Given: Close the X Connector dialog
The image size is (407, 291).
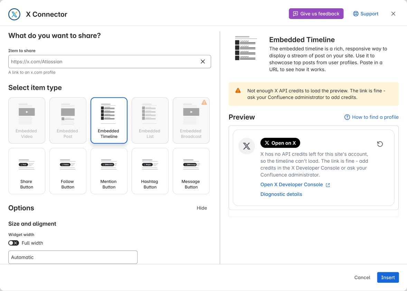Looking at the screenshot, I should point(393,14).
